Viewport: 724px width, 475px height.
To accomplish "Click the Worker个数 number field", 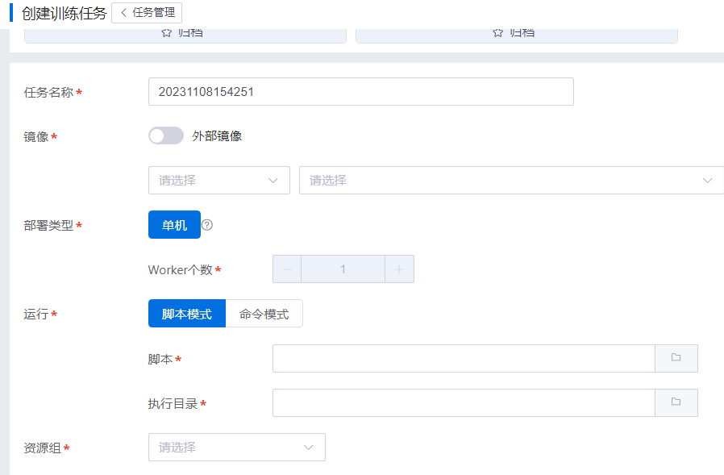I will click(343, 269).
